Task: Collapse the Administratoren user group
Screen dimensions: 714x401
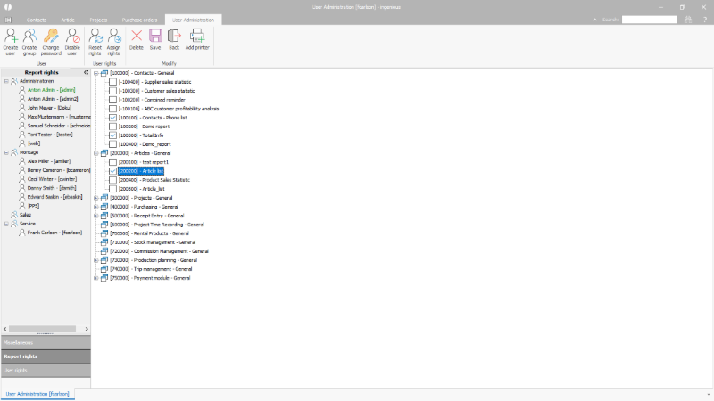Action: tap(6, 81)
